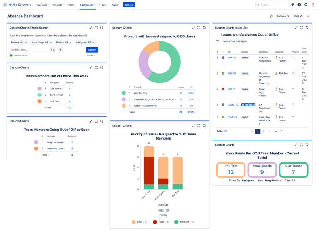Open issue WM-19 link

[x=231, y=58]
